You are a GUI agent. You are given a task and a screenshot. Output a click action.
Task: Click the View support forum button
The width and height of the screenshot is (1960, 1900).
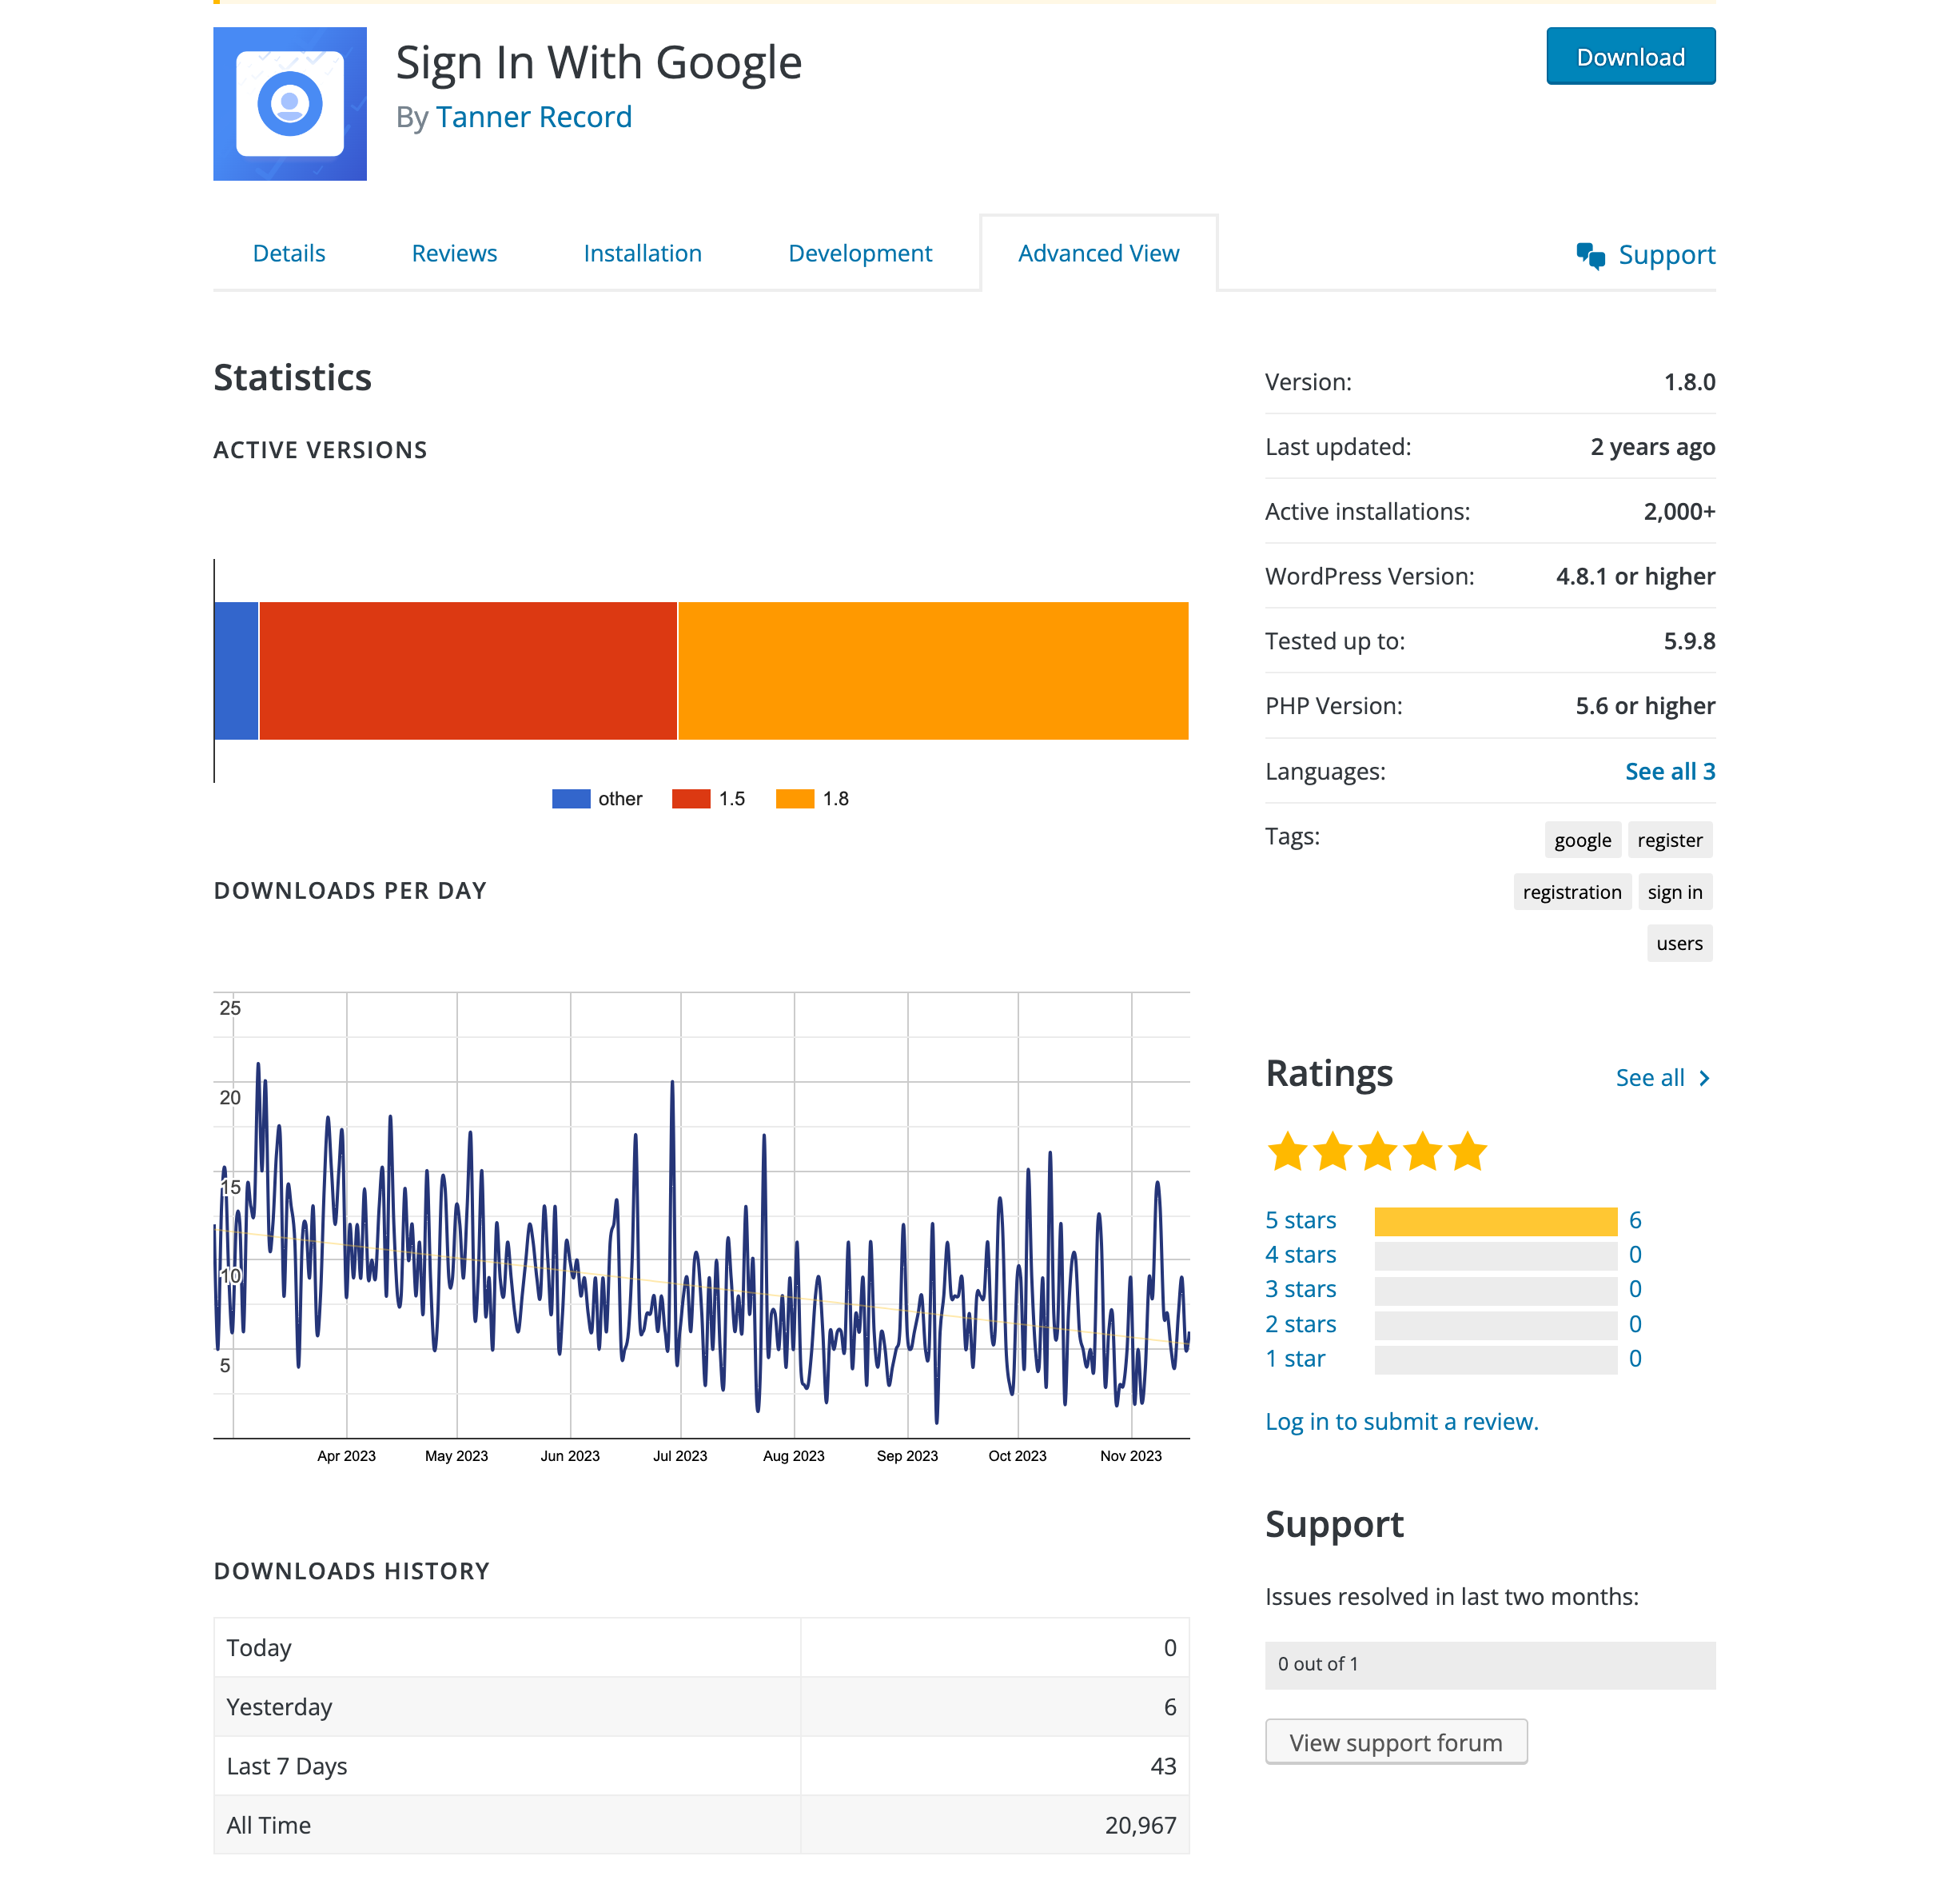(1395, 1742)
